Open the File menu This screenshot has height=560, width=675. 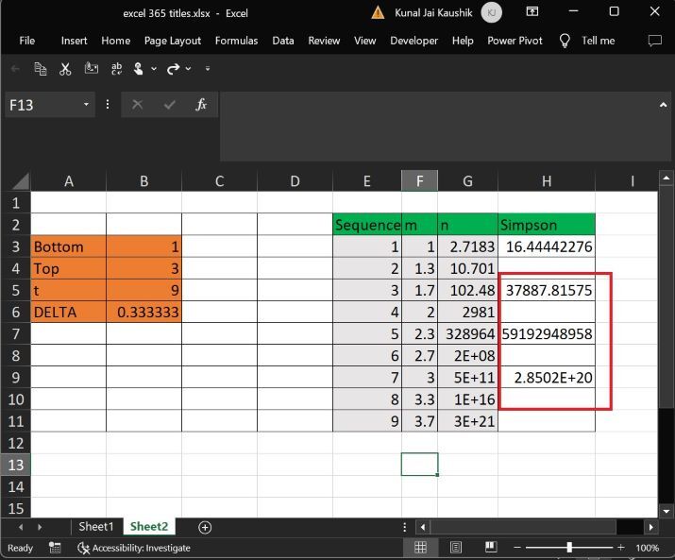pos(26,41)
